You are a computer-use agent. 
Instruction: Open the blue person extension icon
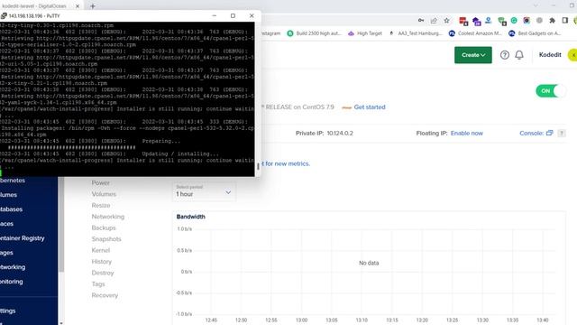tap(489, 21)
